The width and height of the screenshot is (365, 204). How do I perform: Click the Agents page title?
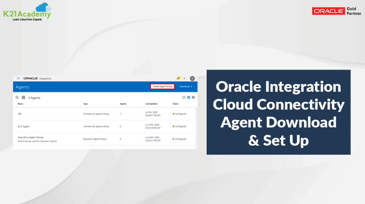pyautogui.click(x=22, y=87)
